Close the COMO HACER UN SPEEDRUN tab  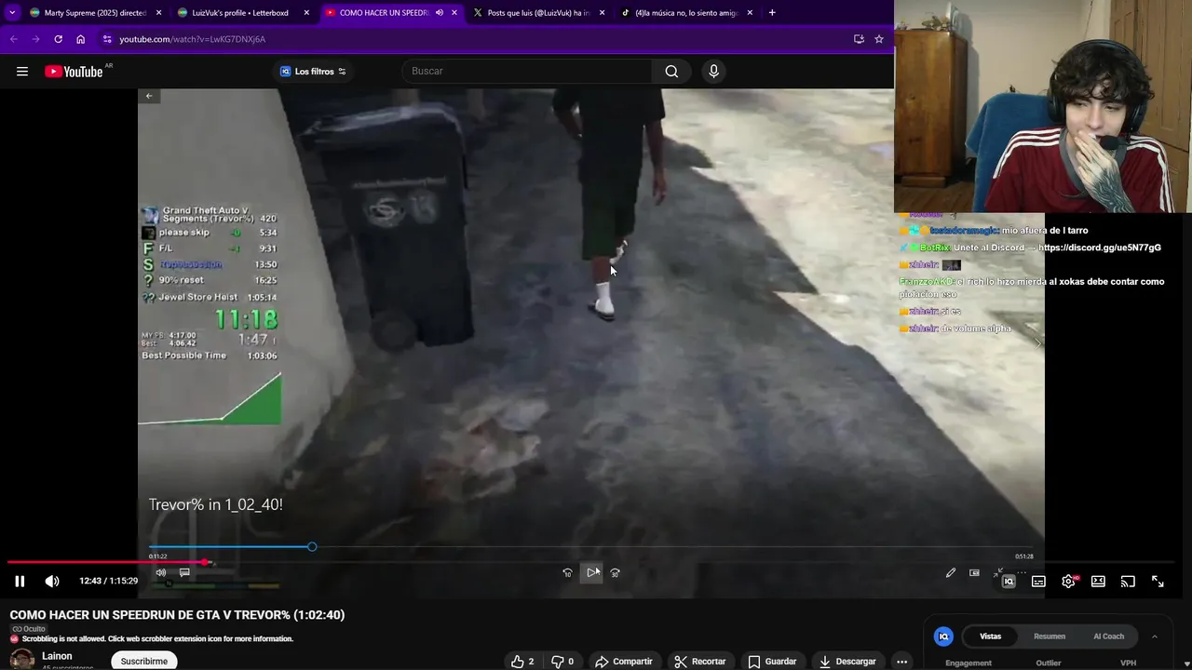coord(454,13)
